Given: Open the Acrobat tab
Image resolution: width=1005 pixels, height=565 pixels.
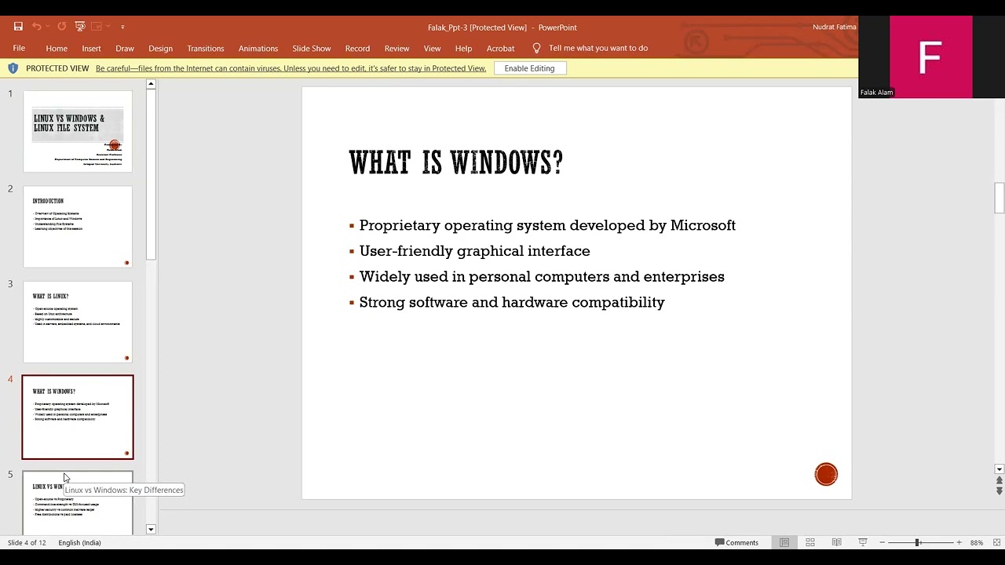Looking at the screenshot, I should click(x=500, y=48).
